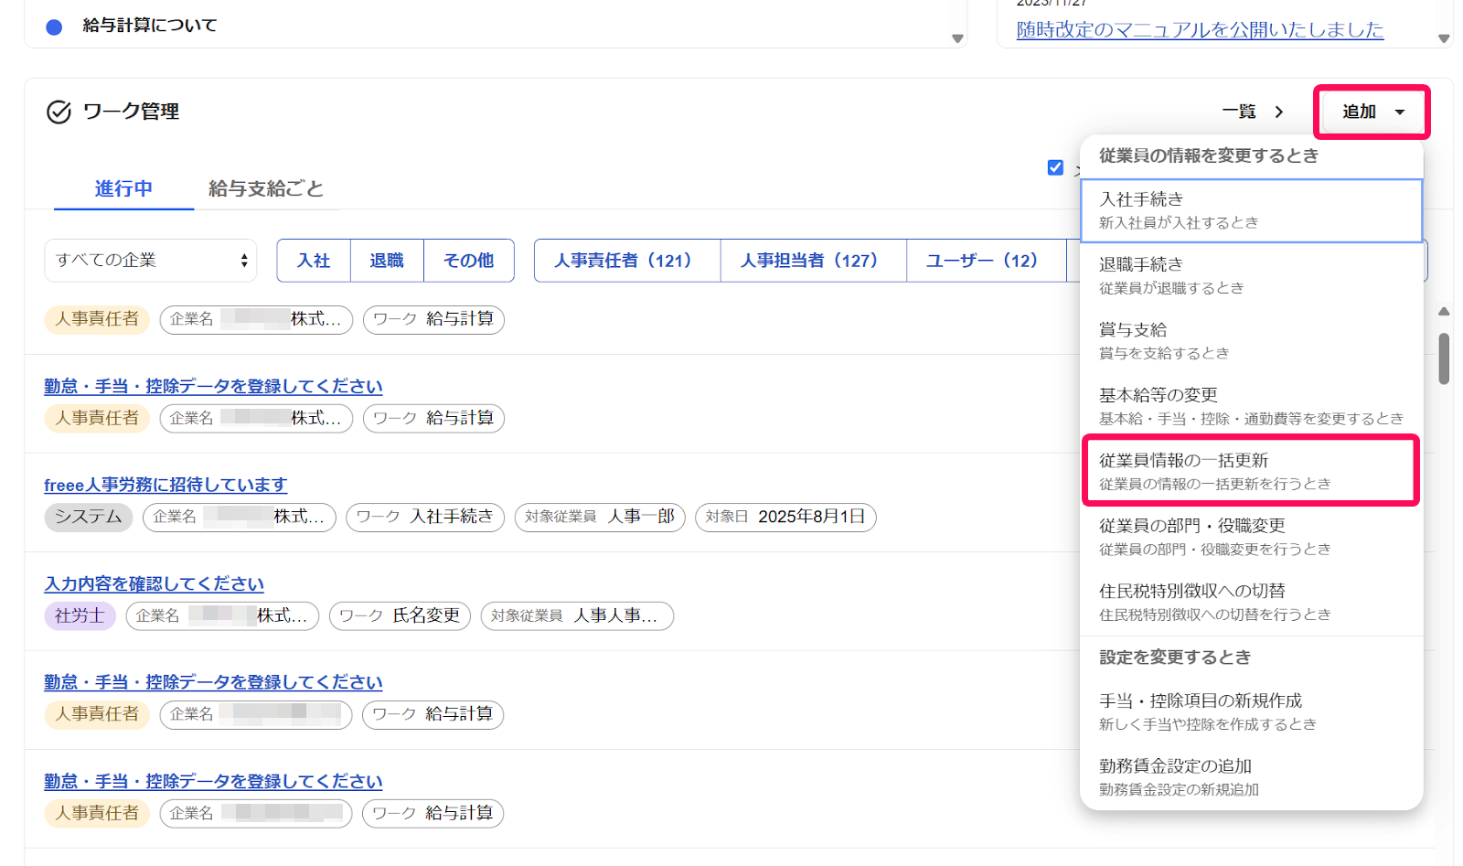1463x866 pixels.
Task: Open 随時改定のマニュアルを公開いたしました link
Action: [1200, 29]
